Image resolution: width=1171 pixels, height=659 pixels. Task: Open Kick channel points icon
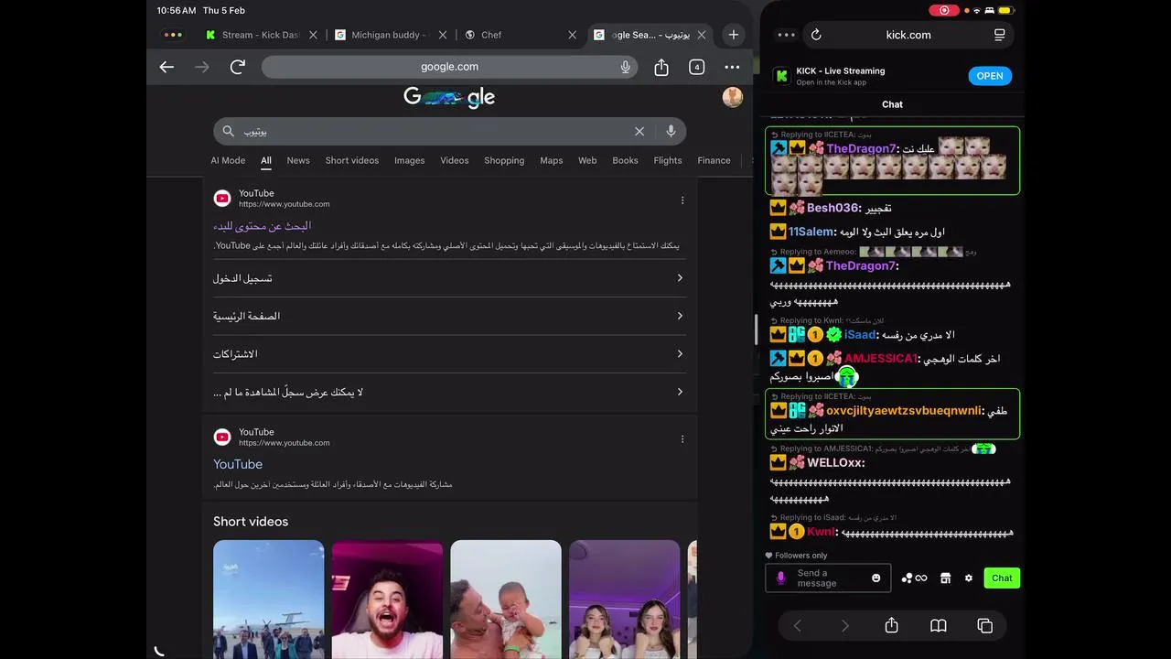pos(914,578)
